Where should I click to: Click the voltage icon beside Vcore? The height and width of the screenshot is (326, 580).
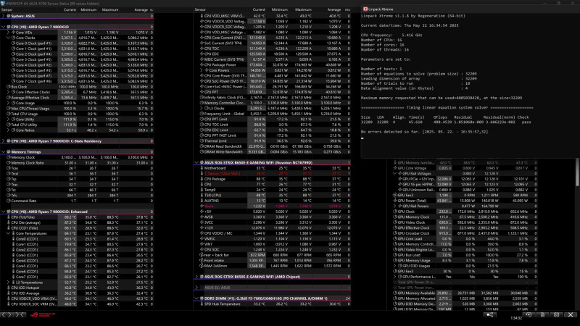(202, 206)
